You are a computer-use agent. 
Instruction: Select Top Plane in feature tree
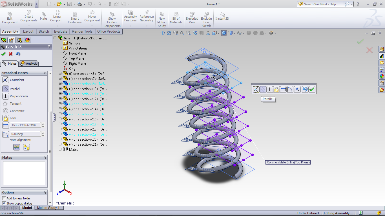[76, 58]
